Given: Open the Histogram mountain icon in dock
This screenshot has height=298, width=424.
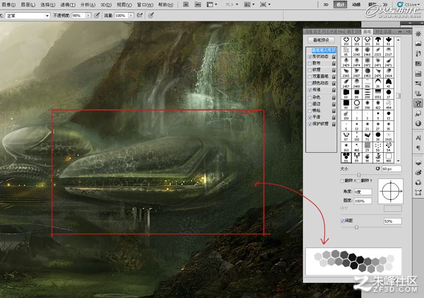Looking at the screenshot, I should (418, 43).
